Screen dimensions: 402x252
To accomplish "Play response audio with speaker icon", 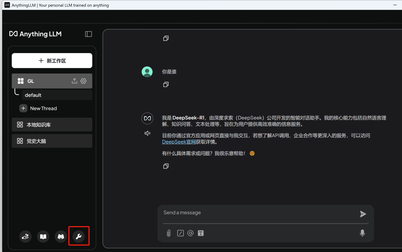I will [x=147, y=133].
